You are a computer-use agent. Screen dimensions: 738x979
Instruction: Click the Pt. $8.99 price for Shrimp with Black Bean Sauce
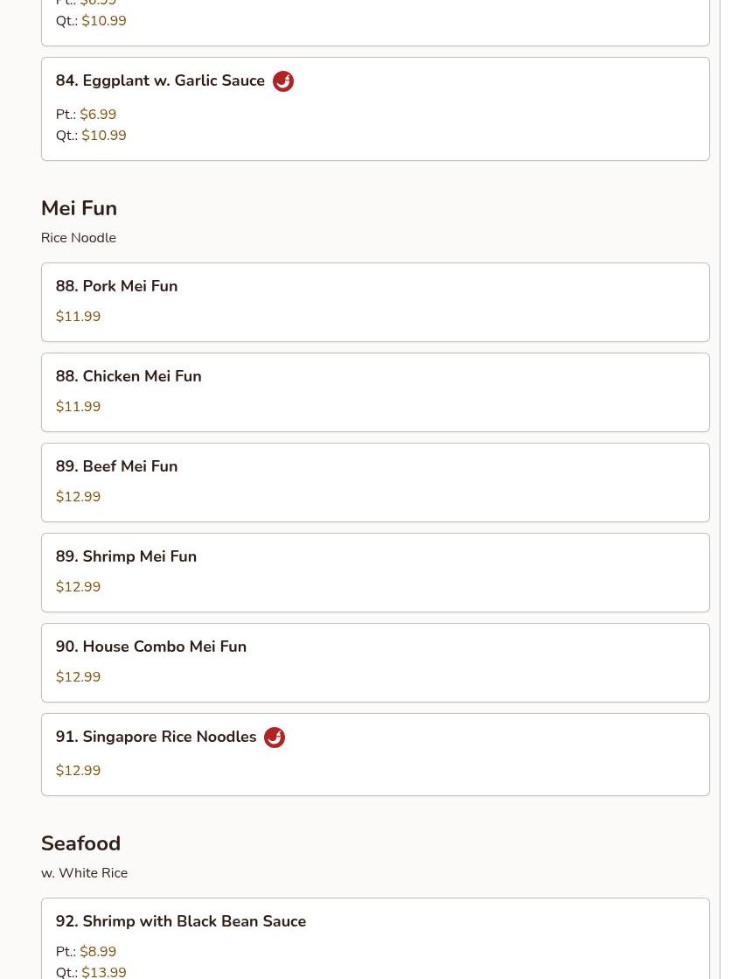[x=86, y=952]
